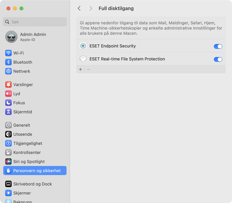The image size is (232, 203).
Task: Click the description text about Time Machine-sikkerhetskopier
Action: coord(151,28)
